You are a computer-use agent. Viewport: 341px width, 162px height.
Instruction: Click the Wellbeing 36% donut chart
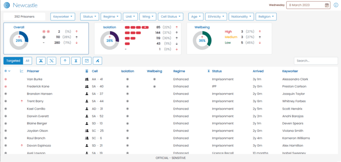point(202,40)
